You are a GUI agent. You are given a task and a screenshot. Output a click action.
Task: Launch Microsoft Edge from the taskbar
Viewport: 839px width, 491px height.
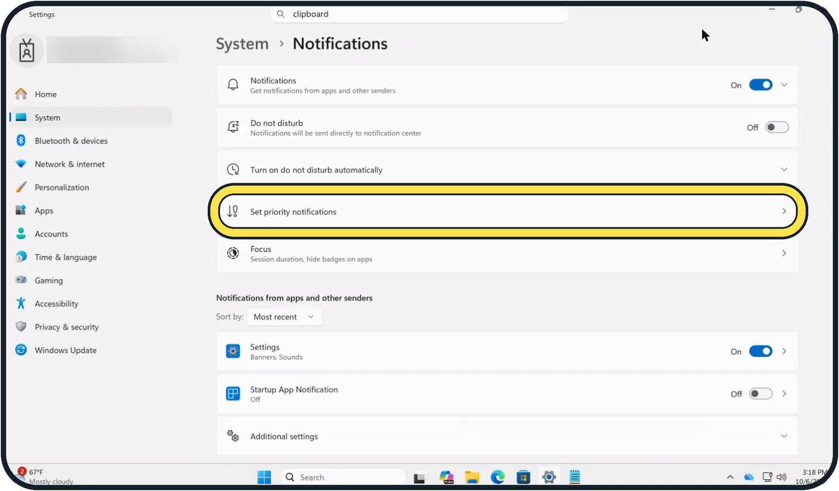(x=497, y=477)
